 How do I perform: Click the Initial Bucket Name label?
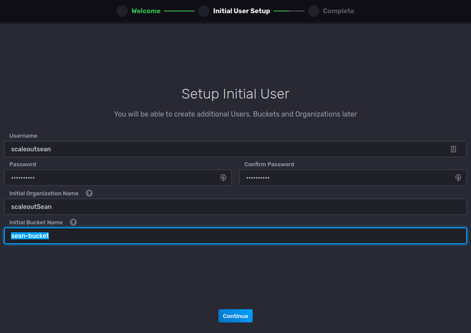pyautogui.click(x=36, y=222)
